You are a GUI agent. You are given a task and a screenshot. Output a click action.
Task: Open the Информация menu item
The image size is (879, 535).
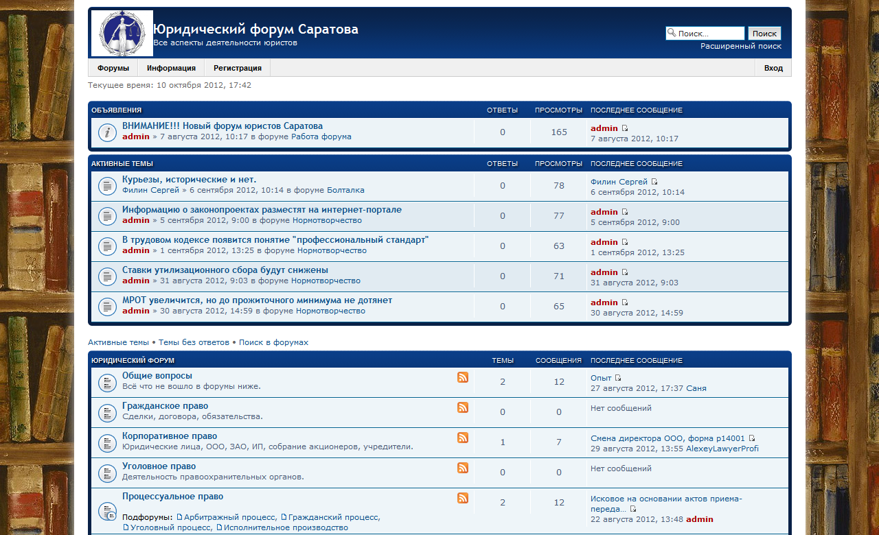[171, 68]
